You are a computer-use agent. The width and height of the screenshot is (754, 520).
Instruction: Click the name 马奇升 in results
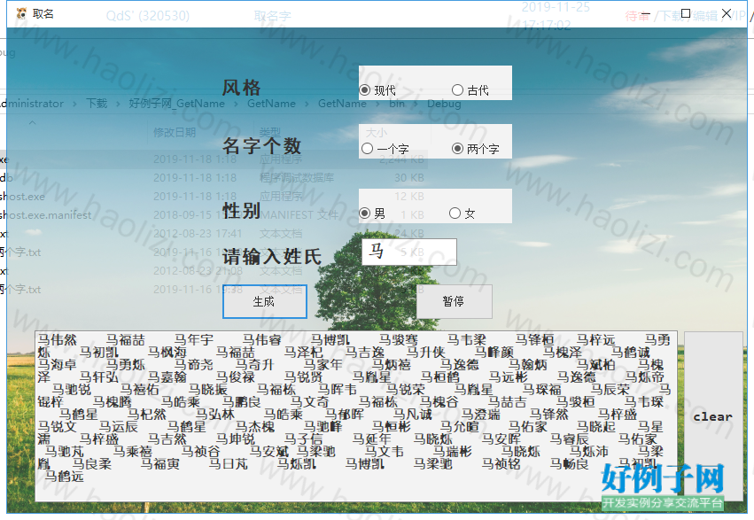[254, 365]
